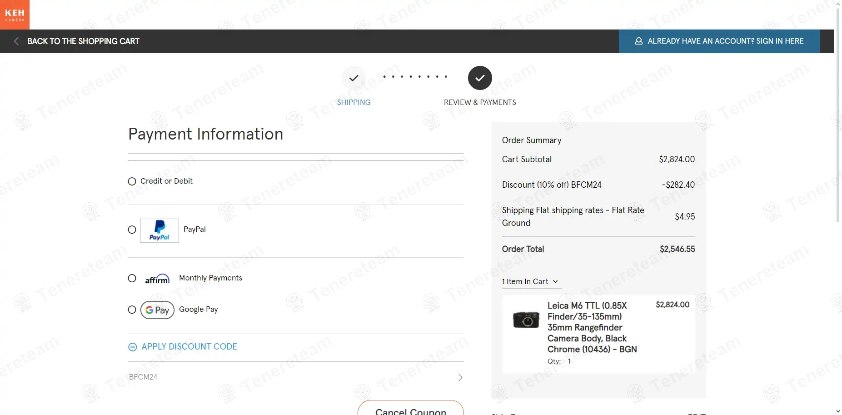The height and width of the screenshot is (415, 842).
Task: Click the item price $2,824.00 in cart
Action: coord(673,305)
